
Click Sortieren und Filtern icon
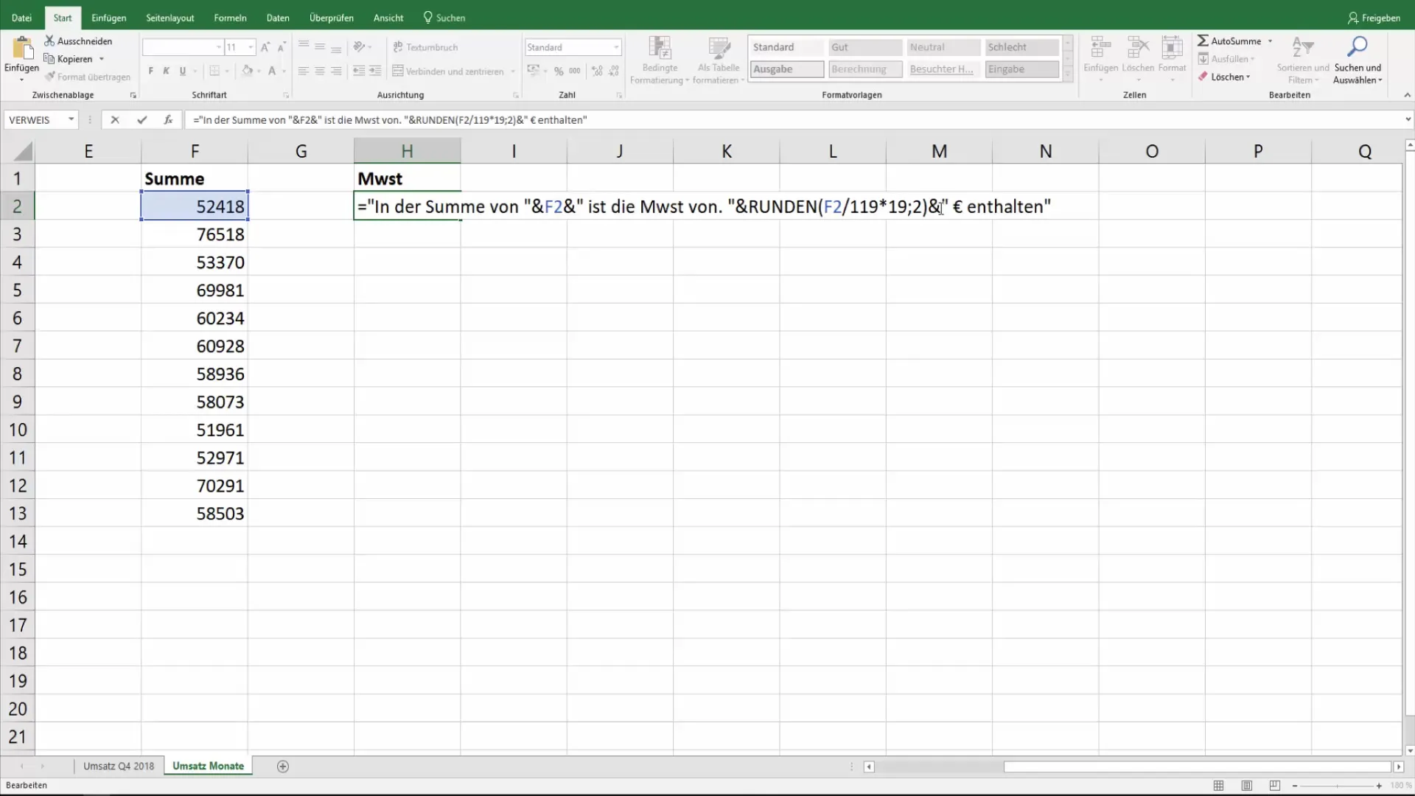[1303, 48]
